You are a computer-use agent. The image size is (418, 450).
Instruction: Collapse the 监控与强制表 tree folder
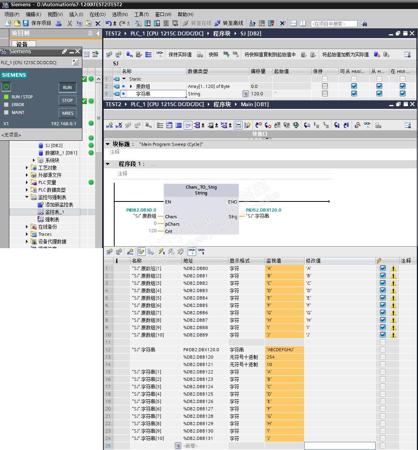pyautogui.click(x=27, y=197)
